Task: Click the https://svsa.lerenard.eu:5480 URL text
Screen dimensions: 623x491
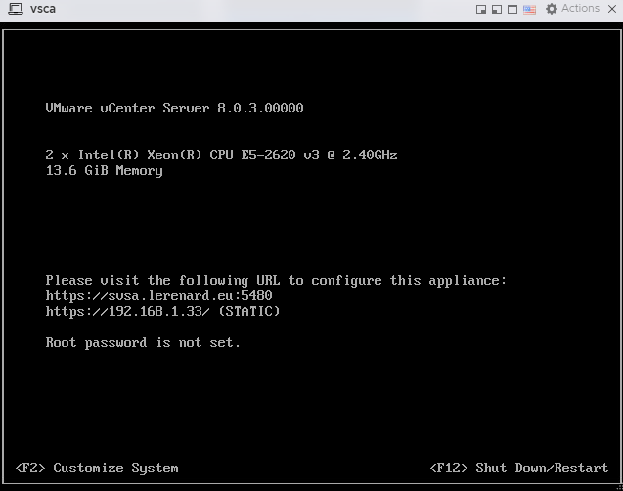Action: 158,295
